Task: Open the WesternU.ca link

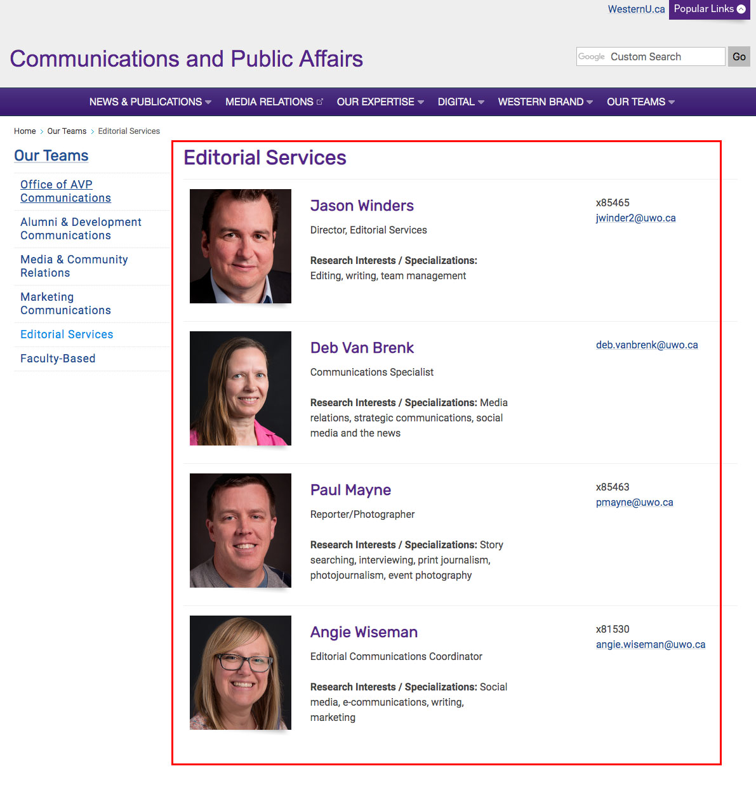Action: coord(636,9)
